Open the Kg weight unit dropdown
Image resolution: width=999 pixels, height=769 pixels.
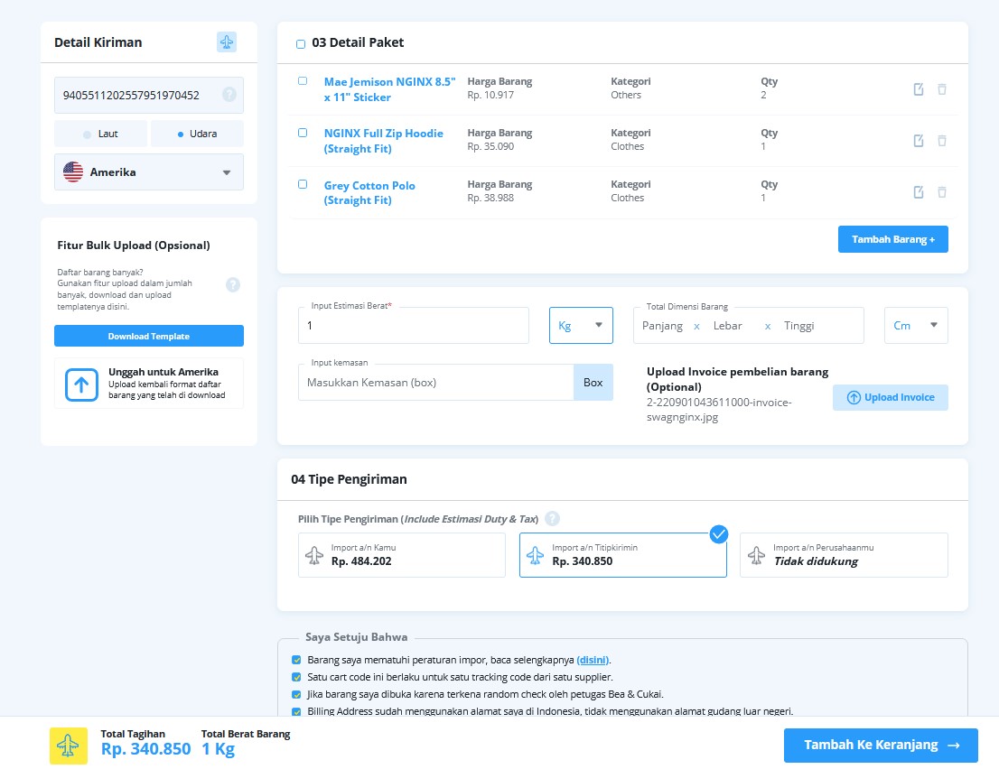point(581,326)
